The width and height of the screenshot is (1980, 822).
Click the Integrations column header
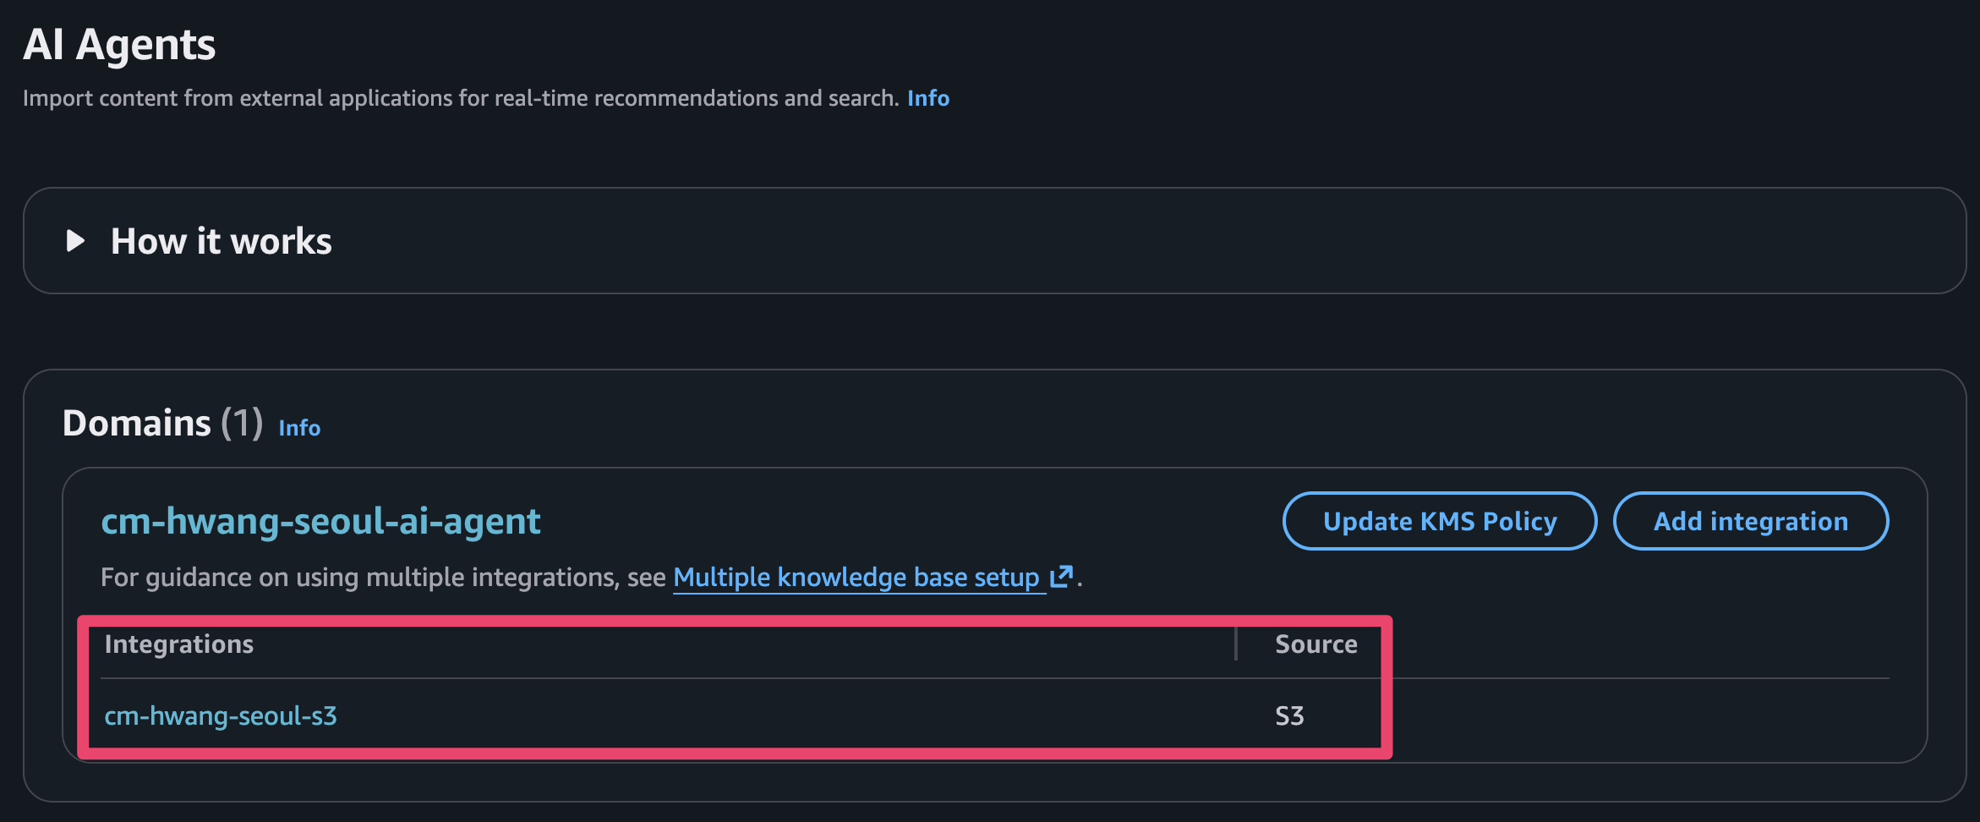coord(179,644)
